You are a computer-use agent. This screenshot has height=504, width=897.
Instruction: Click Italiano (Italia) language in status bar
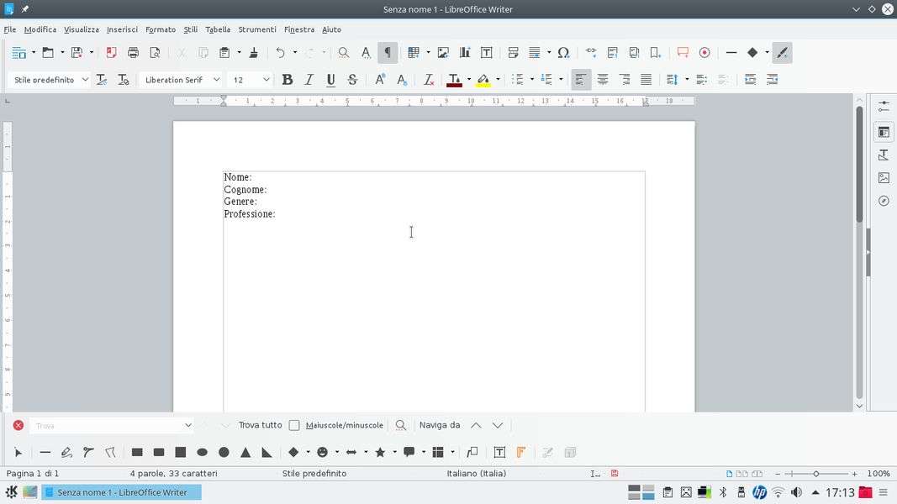click(476, 474)
